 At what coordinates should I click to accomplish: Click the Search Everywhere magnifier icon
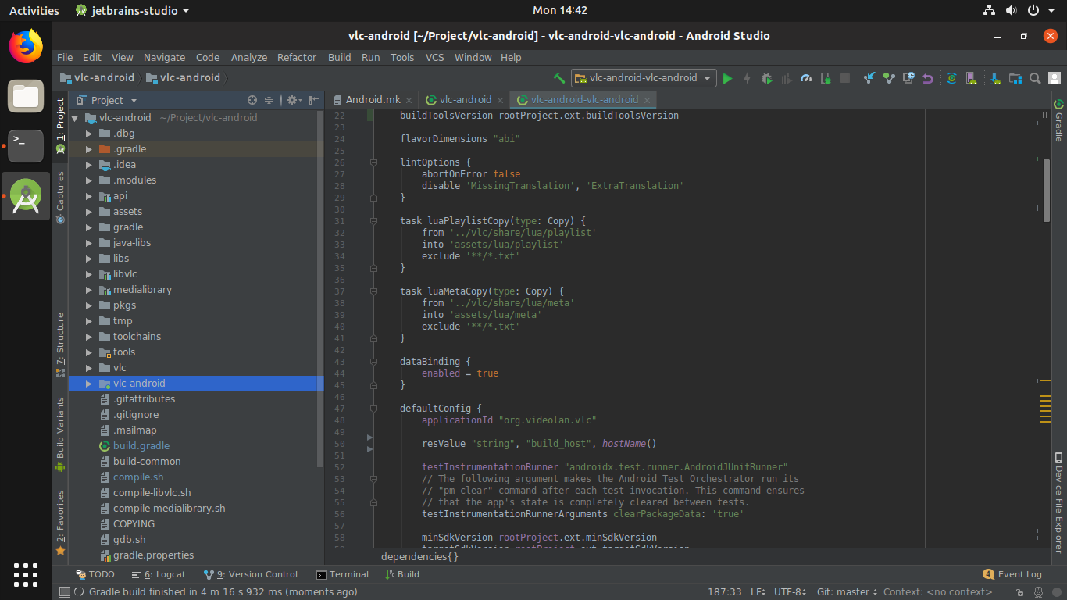[x=1035, y=78]
